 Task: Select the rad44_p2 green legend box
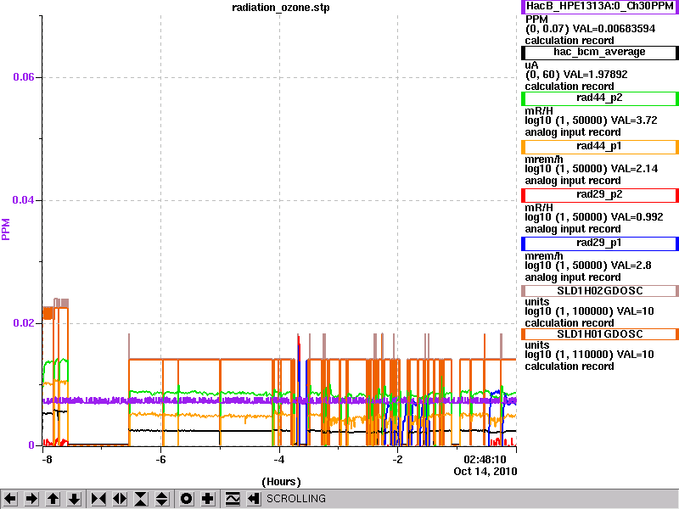point(600,98)
